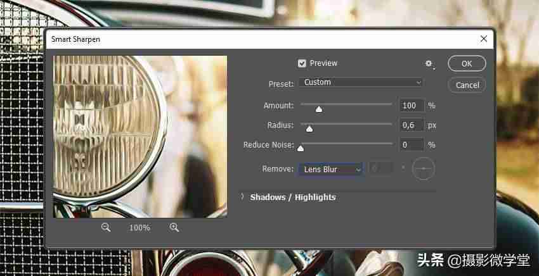This screenshot has height=276, width=539.
Task: Open the Preset dropdown showing Custom
Action: [x=360, y=82]
